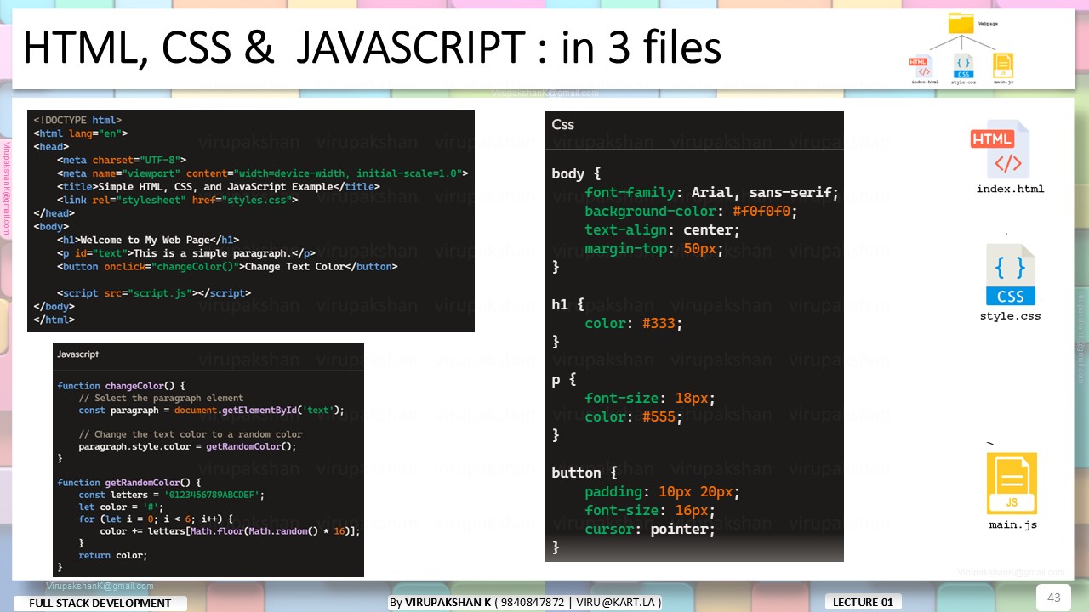Click the HTML code snippet image

(x=251, y=221)
